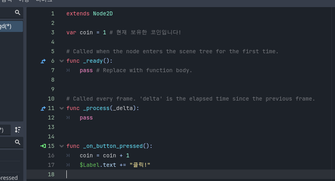The image size is (335, 181).
Task: Click override icon beside _ready function
Action: pyautogui.click(x=43, y=61)
